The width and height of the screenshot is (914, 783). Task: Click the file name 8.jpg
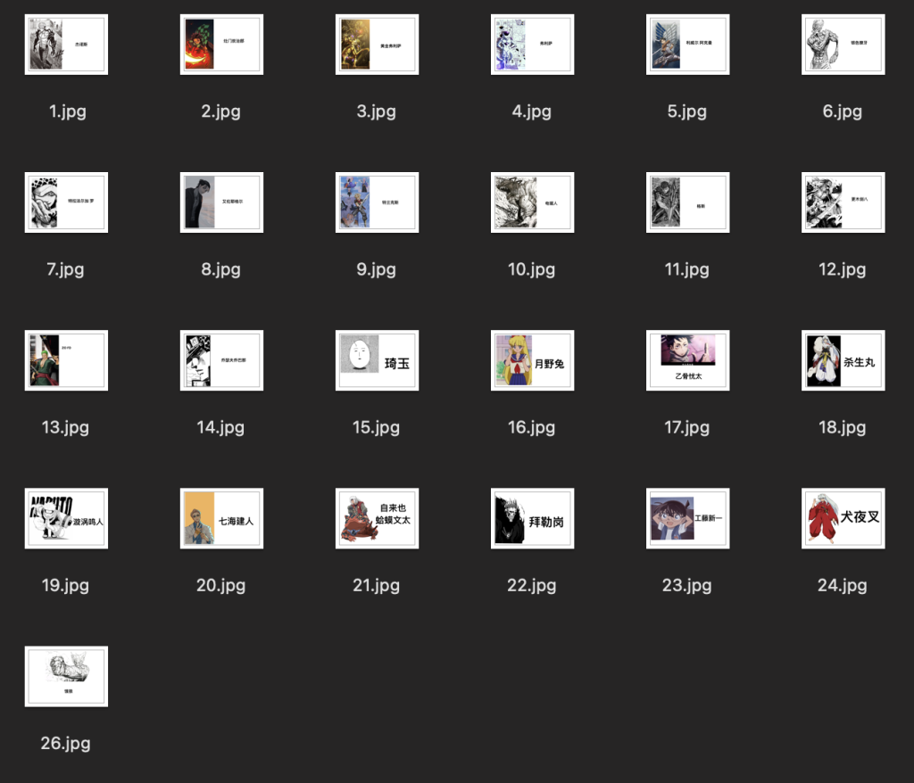221,269
